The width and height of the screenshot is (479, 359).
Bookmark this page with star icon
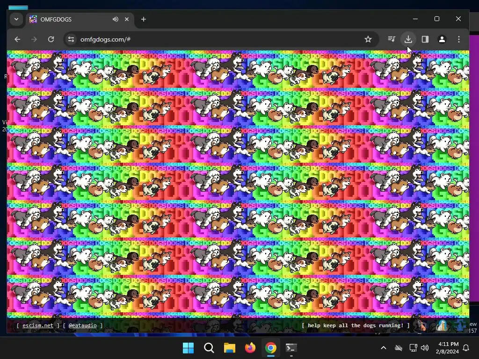[368, 39]
